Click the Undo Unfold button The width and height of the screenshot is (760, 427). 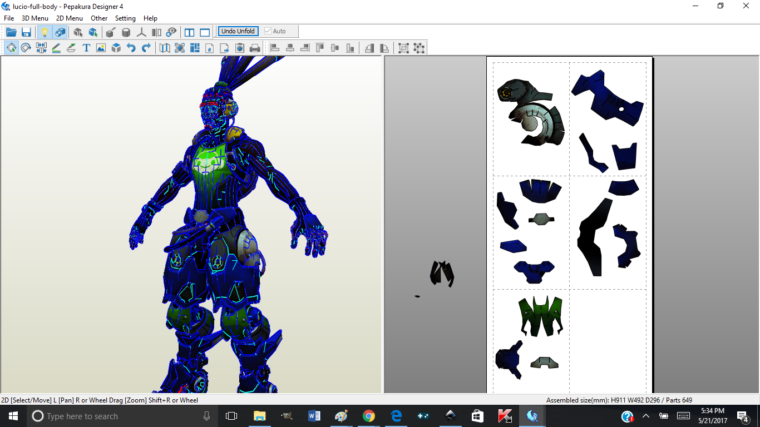tap(238, 31)
